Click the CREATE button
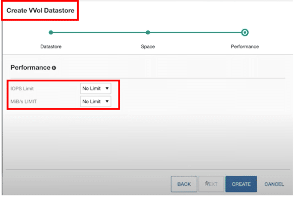295x197 pixels. coord(241,184)
